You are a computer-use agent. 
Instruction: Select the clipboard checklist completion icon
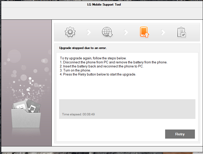[x=182, y=32]
